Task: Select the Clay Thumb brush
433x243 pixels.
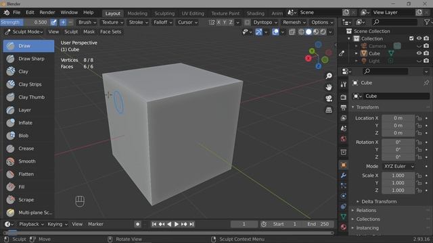Action: (x=28, y=97)
